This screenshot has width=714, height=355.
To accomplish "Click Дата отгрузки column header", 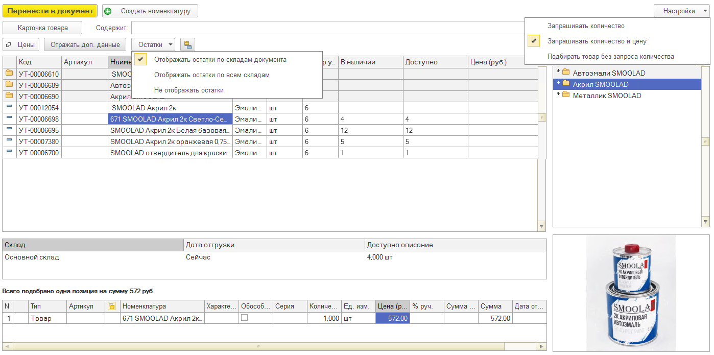I will [x=274, y=245].
